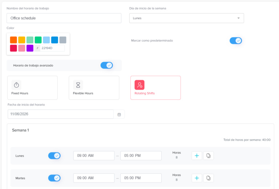This screenshot has width=279, height=189.
Task: Change Martes end time 05:00 PM
Action: click(141, 178)
